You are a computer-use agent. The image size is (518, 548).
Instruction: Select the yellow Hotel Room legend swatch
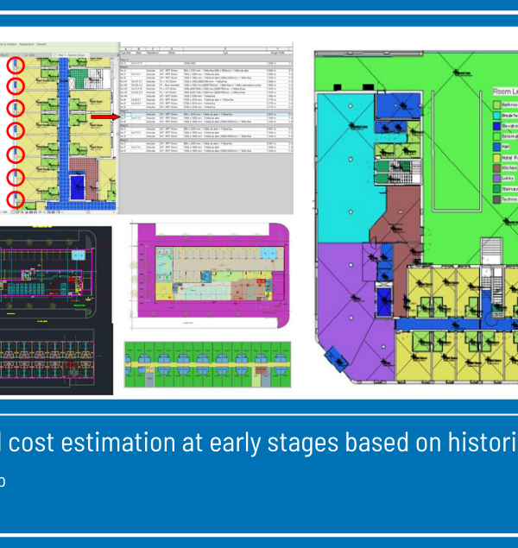tap(497, 158)
